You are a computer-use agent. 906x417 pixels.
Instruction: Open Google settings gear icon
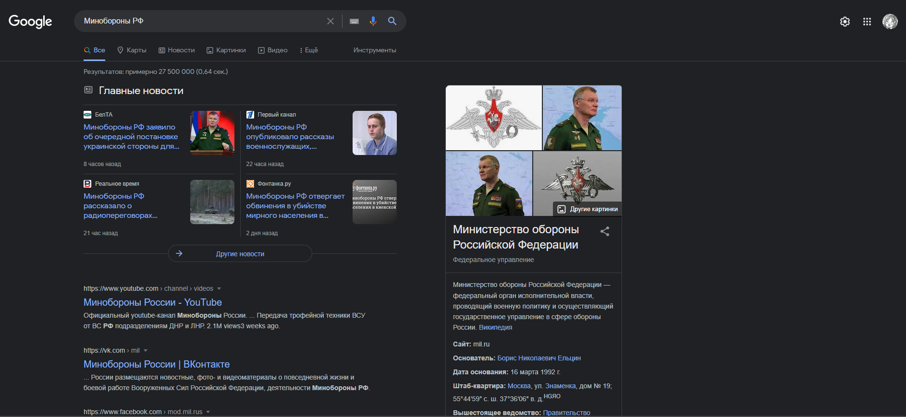845,22
